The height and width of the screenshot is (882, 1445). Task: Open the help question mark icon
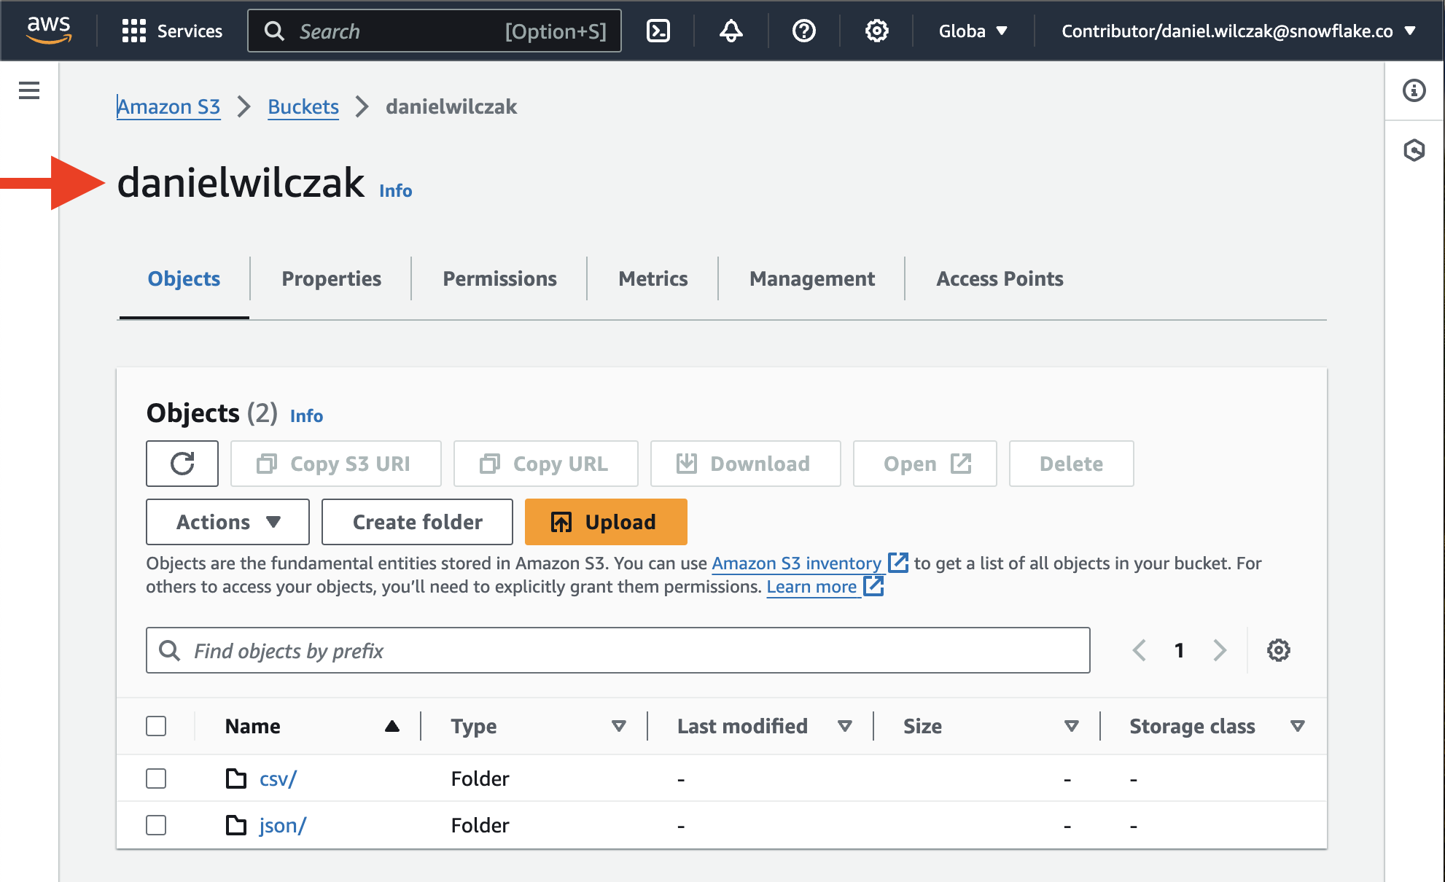(803, 31)
